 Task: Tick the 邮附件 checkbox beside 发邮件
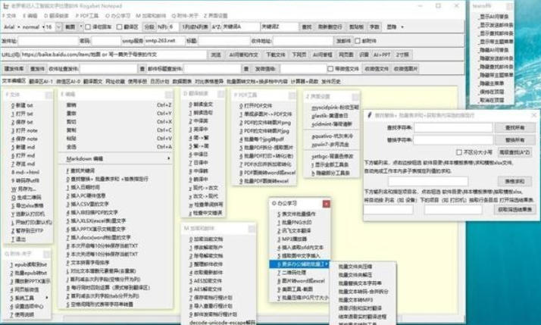358,41
